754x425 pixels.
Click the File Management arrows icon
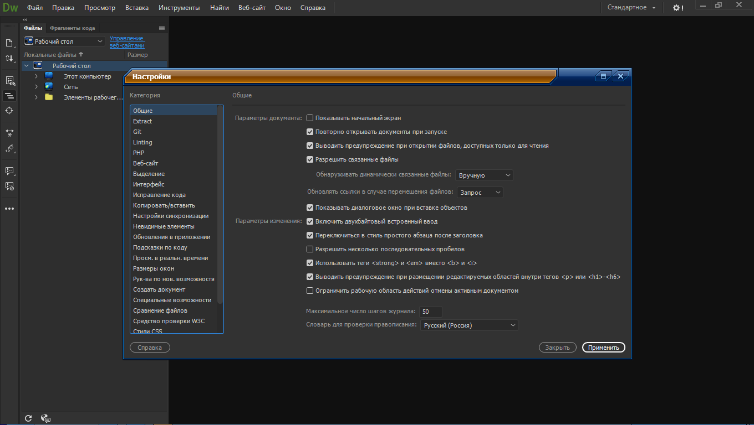pyautogui.click(x=9, y=58)
